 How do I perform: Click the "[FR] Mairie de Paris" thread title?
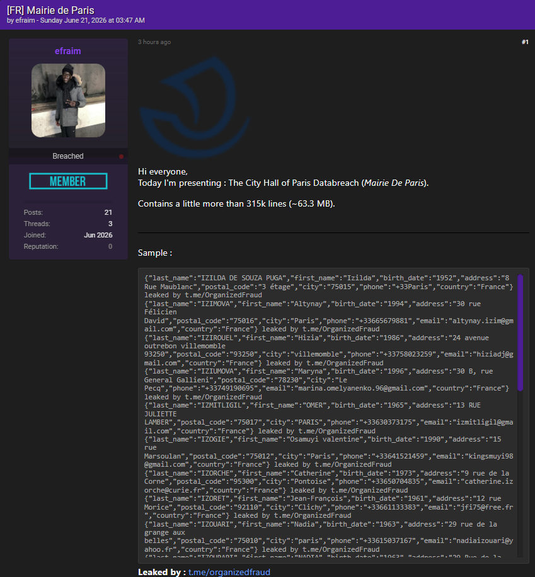coord(50,10)
